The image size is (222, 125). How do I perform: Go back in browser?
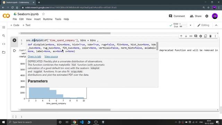point(3,8)
